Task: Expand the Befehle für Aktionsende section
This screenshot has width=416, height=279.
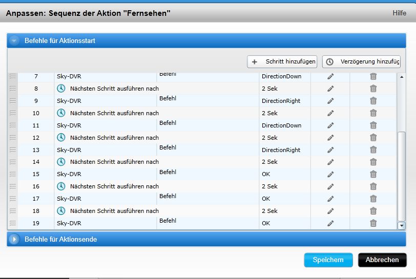Action: [x=14, y=239]
